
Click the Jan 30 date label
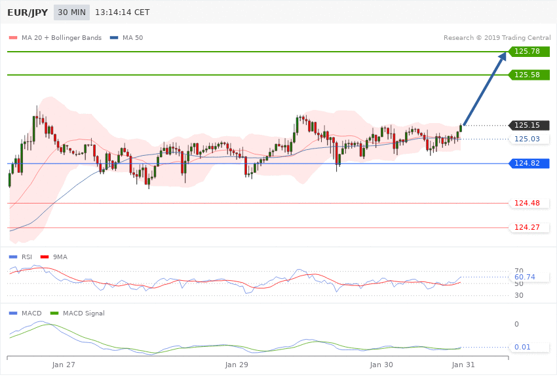381,365
